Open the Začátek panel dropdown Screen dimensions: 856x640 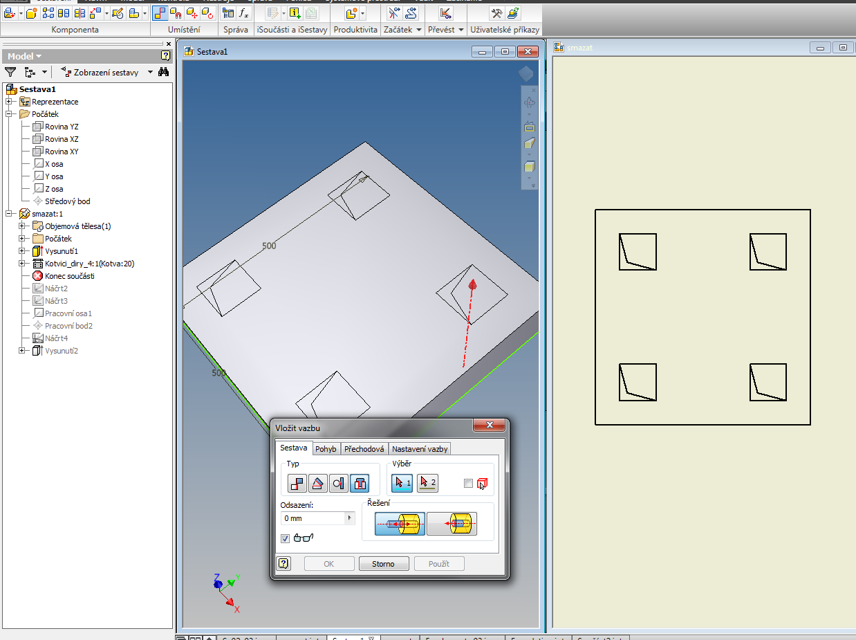pyautogui.click(x=419, y=30)
